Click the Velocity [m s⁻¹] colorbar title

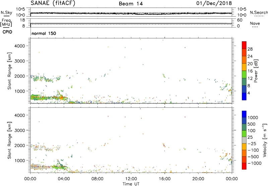click(265, 140)
